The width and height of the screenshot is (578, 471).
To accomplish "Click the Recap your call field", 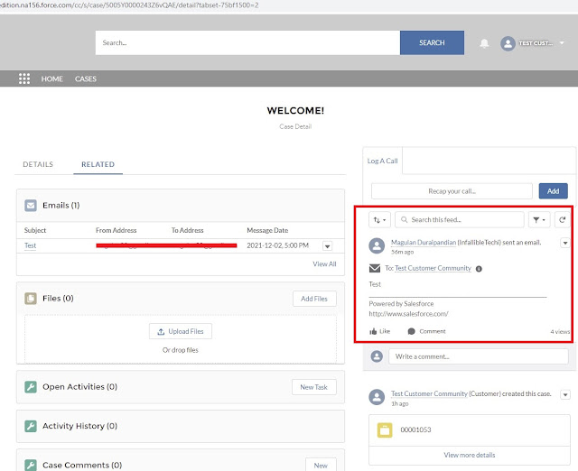I will (452, 191).
